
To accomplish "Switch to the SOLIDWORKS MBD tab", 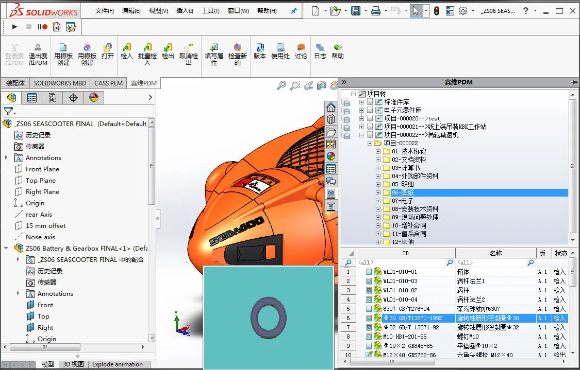I will (x=60, y=83).
